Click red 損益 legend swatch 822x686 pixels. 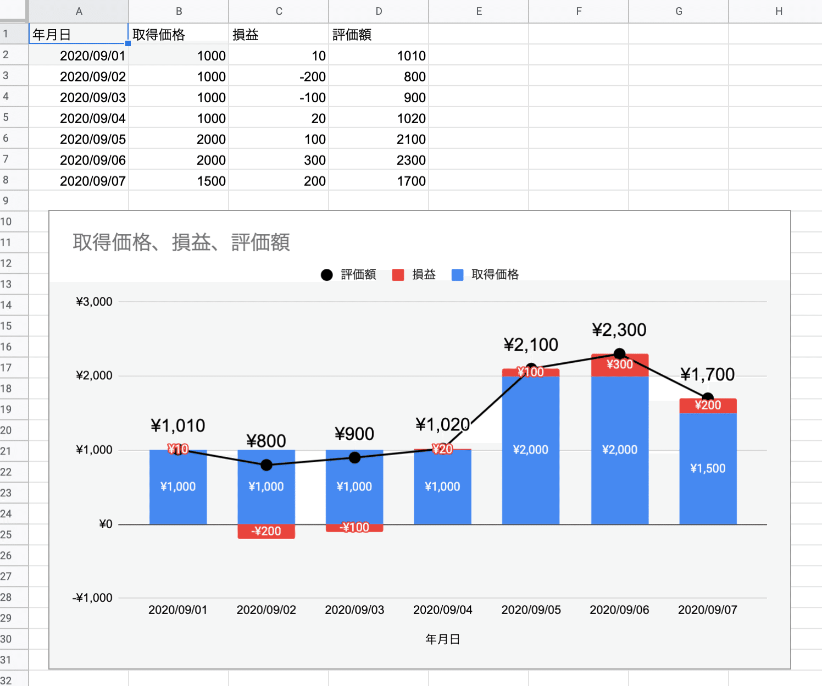[x=398, y=275]
